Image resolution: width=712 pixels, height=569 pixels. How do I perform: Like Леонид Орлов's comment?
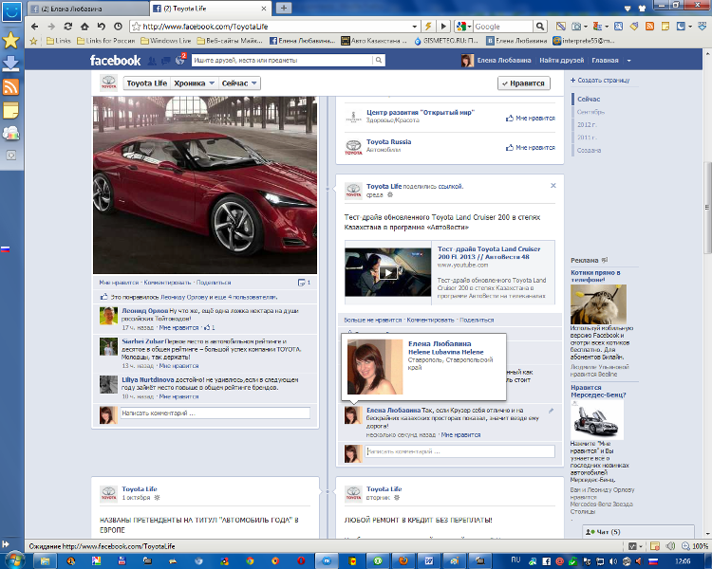[178, 327]
